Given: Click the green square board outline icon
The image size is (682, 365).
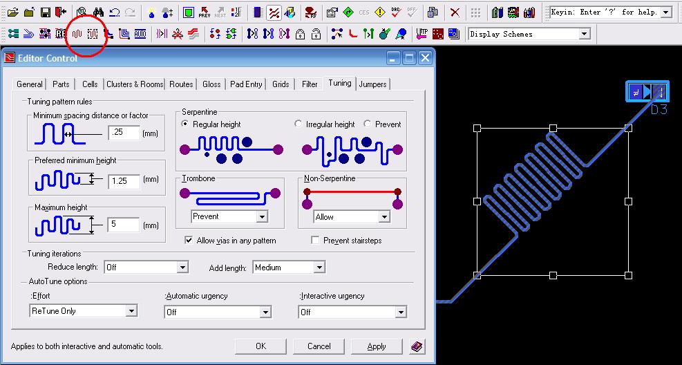Looking at the screenshot, I should (189, 12).
